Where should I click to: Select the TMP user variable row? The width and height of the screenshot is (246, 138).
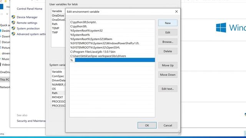58,33
